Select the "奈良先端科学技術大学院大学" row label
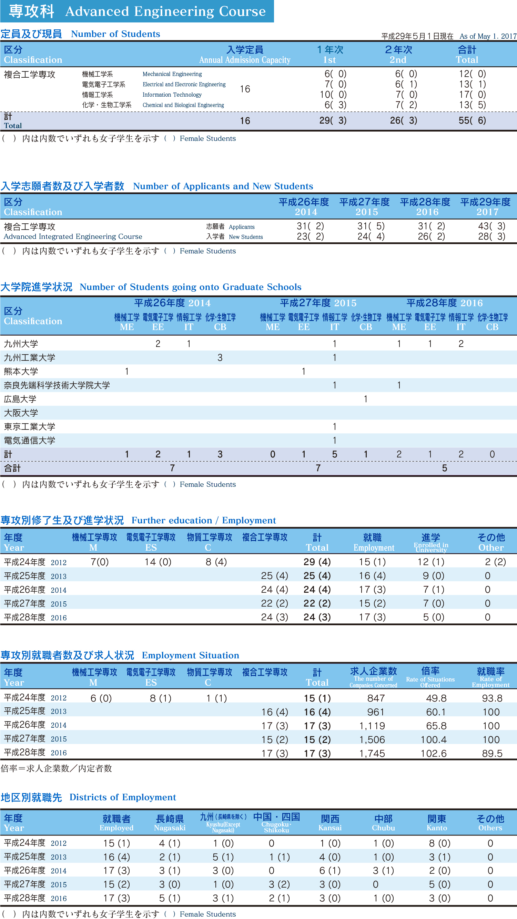Image resolution: width=517 pixels, height=919 pixels. [57, 385]
